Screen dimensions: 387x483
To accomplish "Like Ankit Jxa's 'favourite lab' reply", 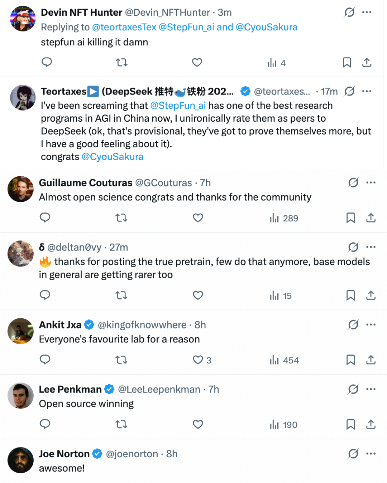I will pyautogui.click(x=197, y=360).
